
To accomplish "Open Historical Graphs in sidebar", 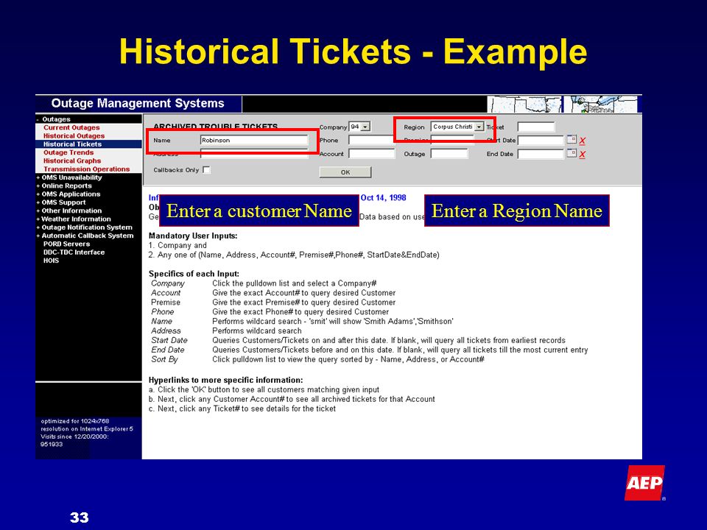I will click(72, 161).
